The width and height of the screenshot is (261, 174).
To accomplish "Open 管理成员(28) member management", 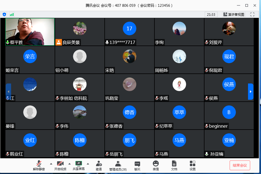I will (x=118, y=165).
